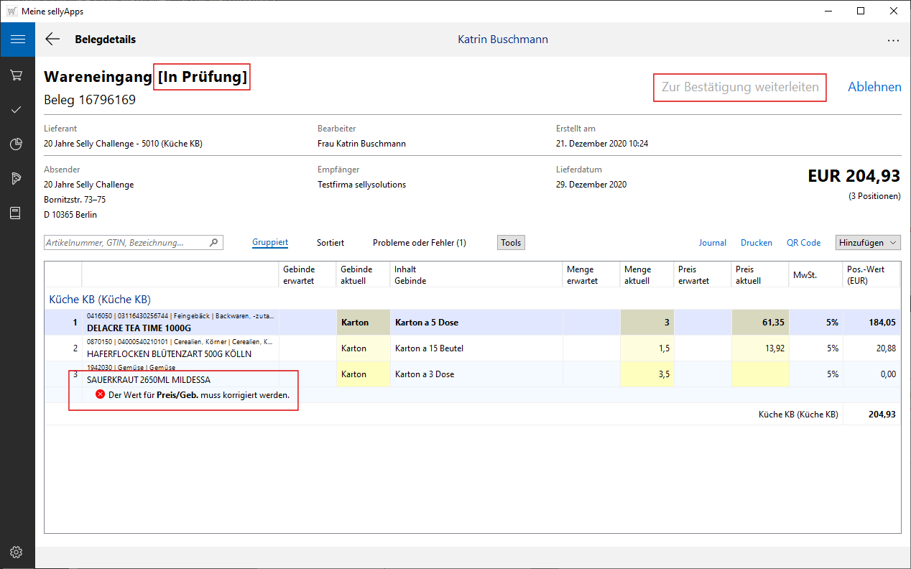Show Probleme oder Fehler (1) filter

coord(419,243)
